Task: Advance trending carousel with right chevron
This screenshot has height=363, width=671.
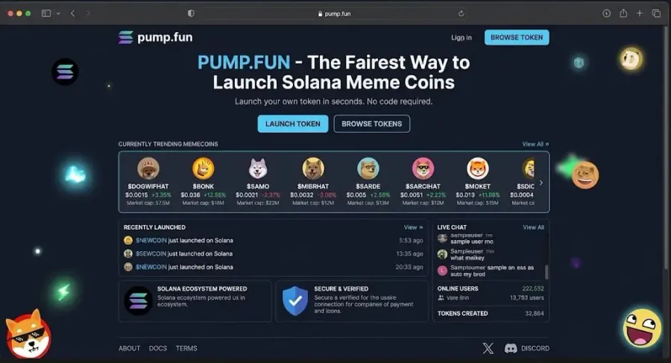Action: (541, 183)
